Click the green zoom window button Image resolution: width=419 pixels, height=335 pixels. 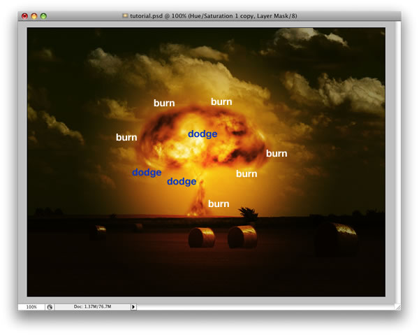coord(43,16)
